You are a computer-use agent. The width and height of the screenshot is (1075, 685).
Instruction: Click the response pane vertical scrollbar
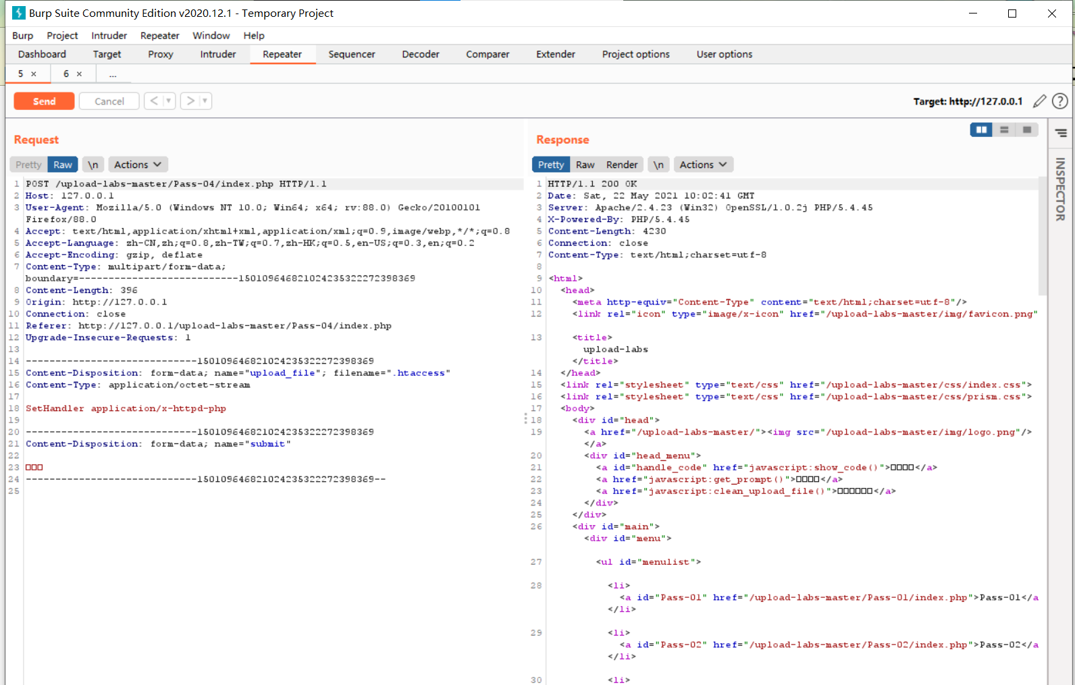coord(1043,236)
